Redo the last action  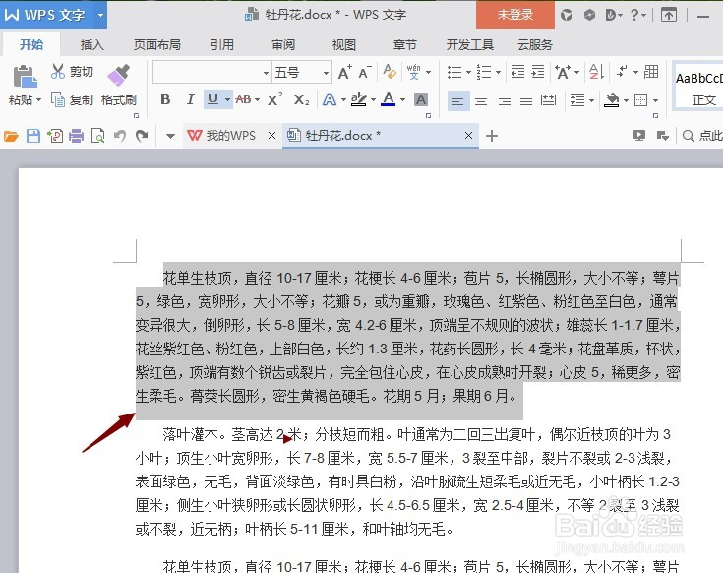142,136
